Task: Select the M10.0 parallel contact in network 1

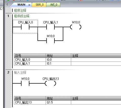Action: coord(50,41)
